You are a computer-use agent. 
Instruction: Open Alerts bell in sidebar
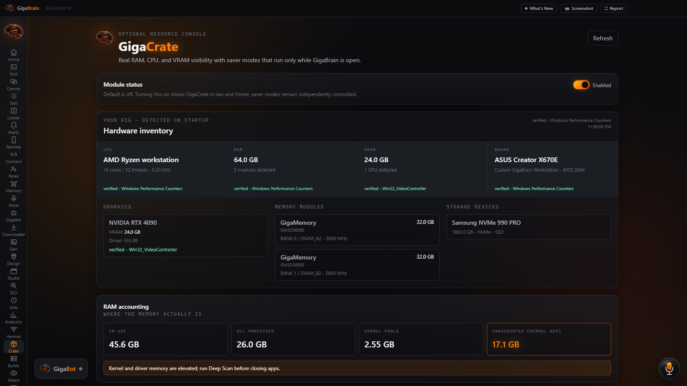13,128
